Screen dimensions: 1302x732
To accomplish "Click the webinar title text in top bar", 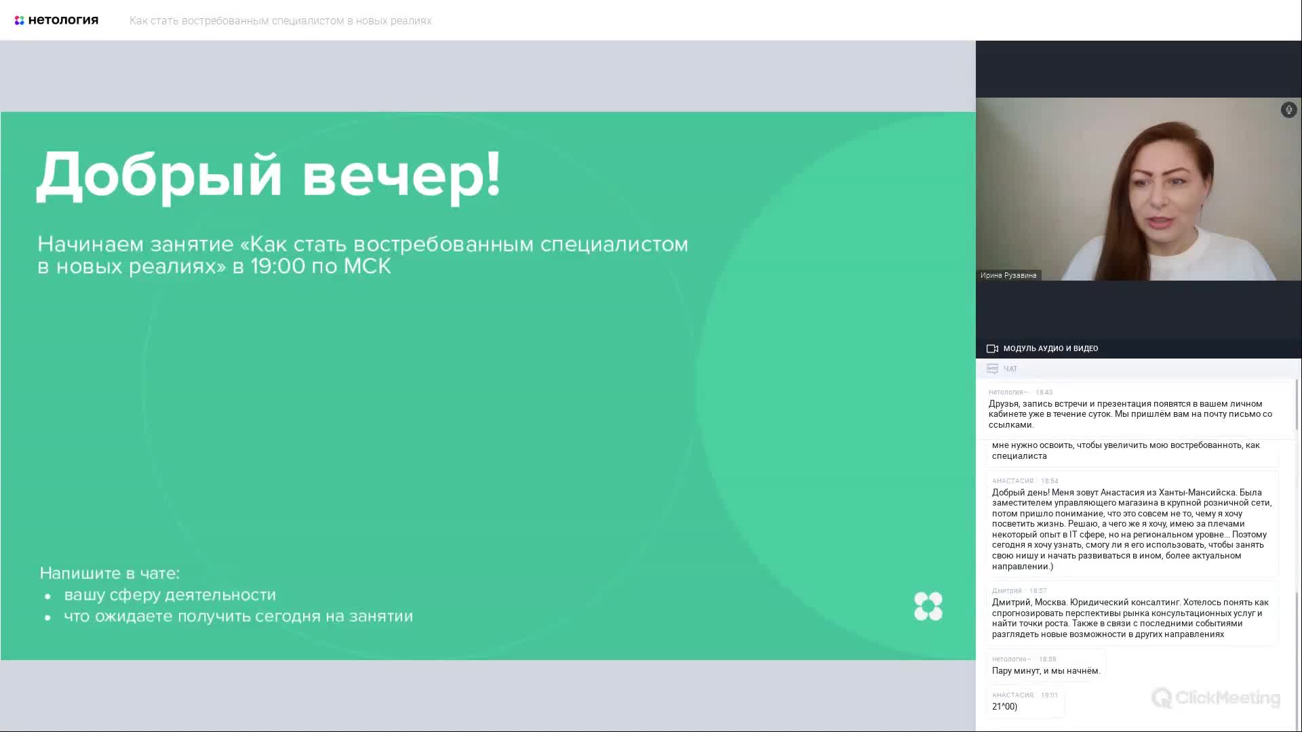I will 280,21.
